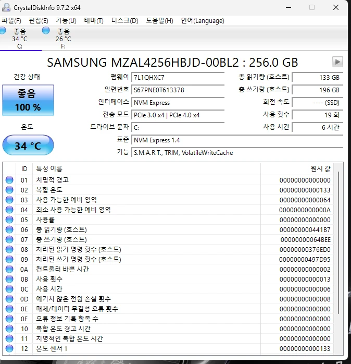The image size is (351, 364).
Task: Click the status orb for row 03
Action: [x=9, y=200]
